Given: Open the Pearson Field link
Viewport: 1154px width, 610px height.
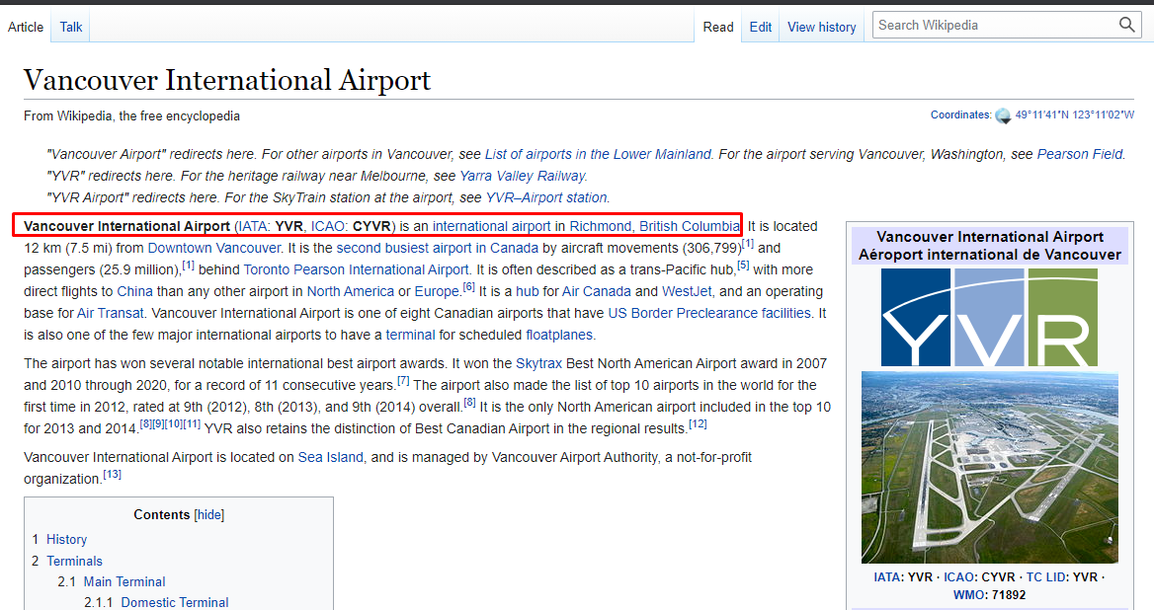Looking at the screenshot, I should point(1080,154).
